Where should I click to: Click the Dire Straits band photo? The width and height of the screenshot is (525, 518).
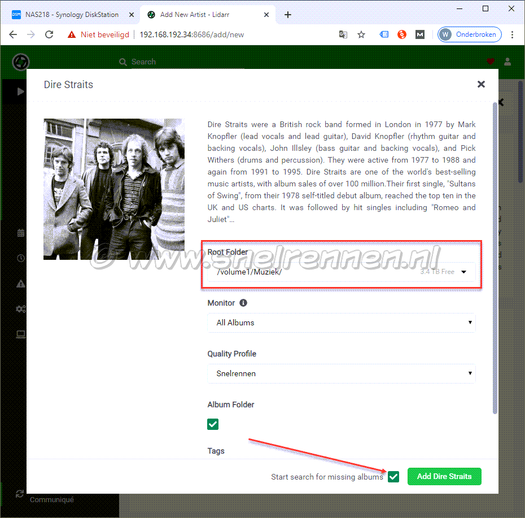coord(114,189)
